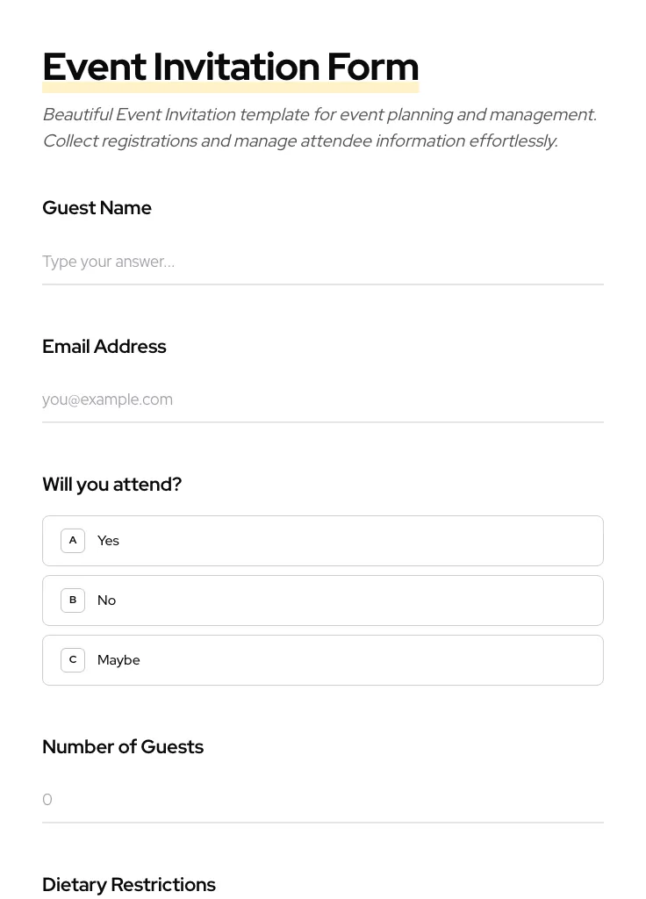646x899 pixels.
Task: Click the A key badge icon
Action: click(73, 541)
